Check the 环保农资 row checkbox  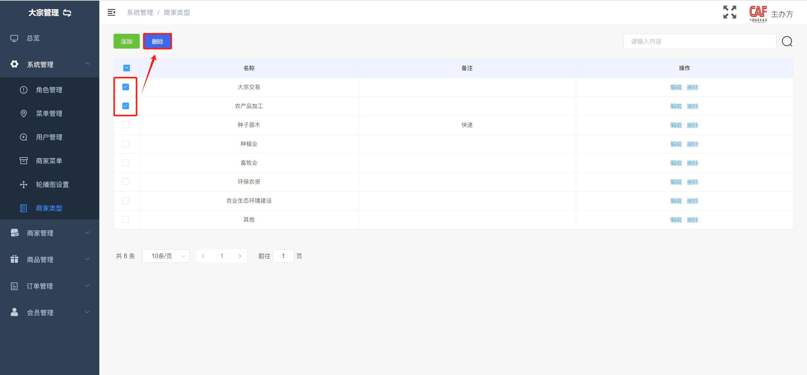pyautogui.click(x=126, y=182)
